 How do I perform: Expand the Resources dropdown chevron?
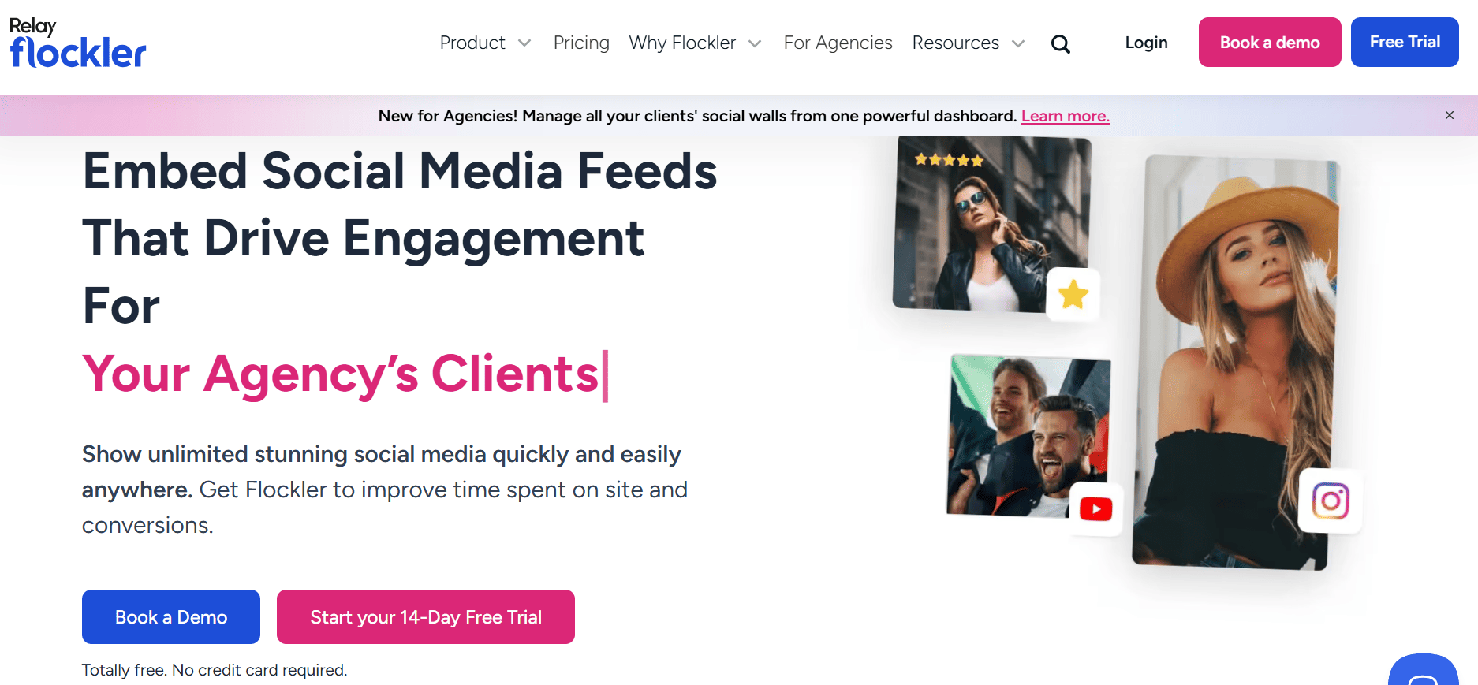point(1018,43)
